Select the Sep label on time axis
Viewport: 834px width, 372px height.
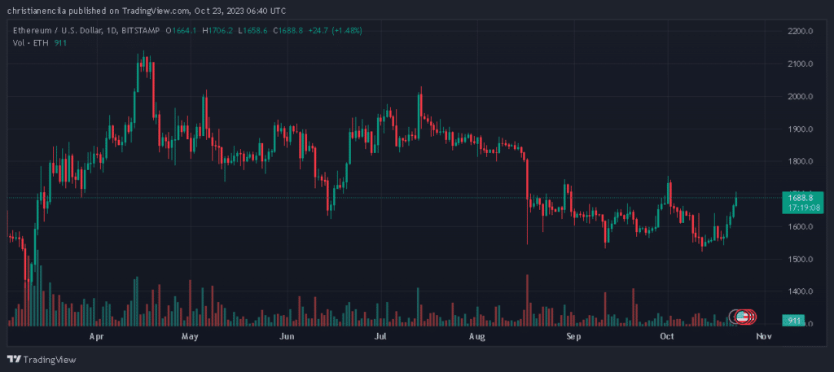tap(573, 335)
